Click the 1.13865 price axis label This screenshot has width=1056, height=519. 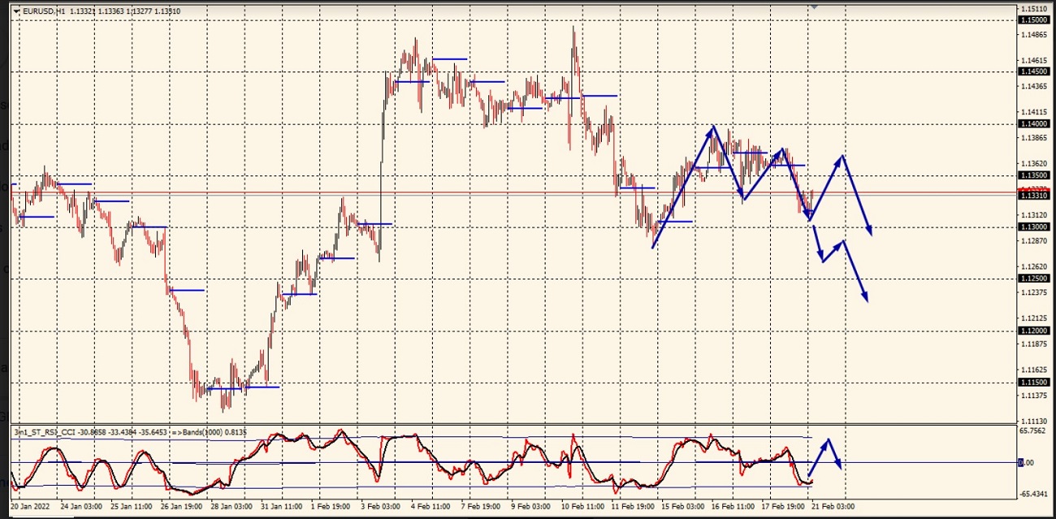pos(1035,138)
